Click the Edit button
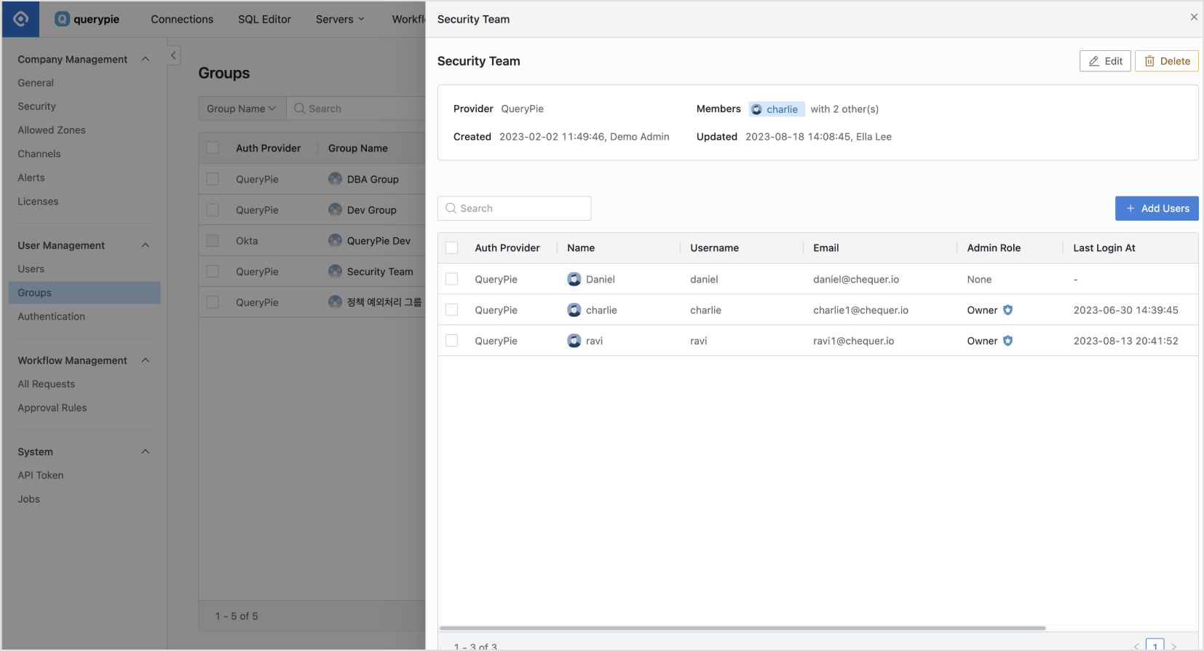The height and width of the screenshot is (651, 1204). (1105, 61)
